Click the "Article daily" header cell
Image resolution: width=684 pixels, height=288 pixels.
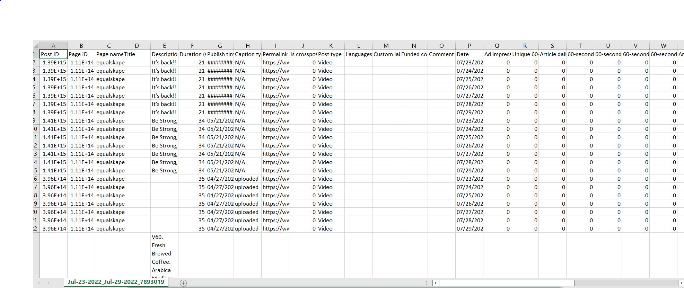pyautogui.click(x=552, y=54)
